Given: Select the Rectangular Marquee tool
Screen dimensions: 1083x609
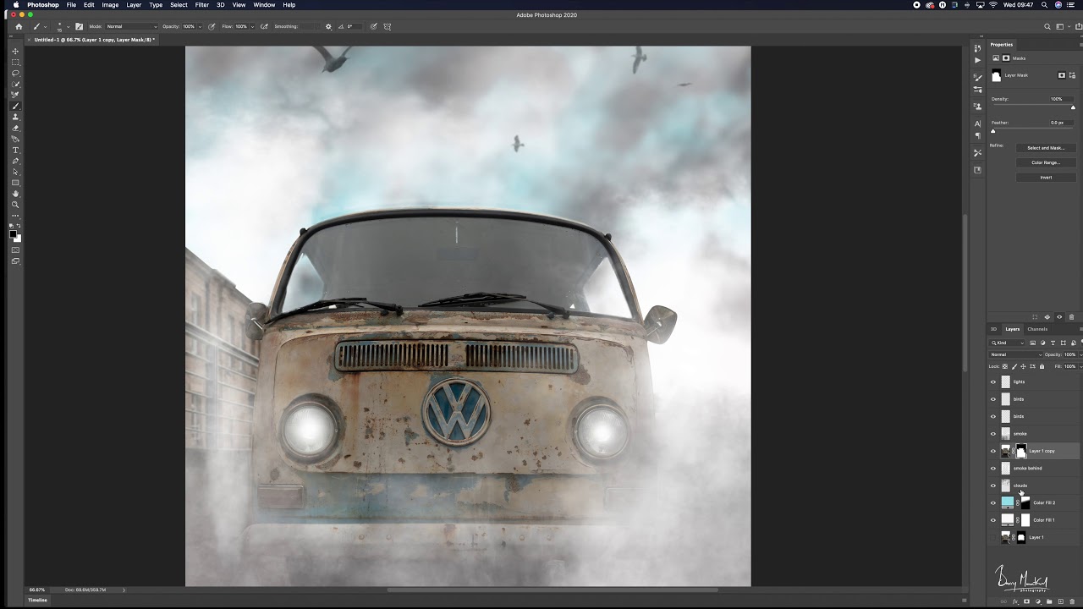Looking at the screenshot, I should coord(15,63).
